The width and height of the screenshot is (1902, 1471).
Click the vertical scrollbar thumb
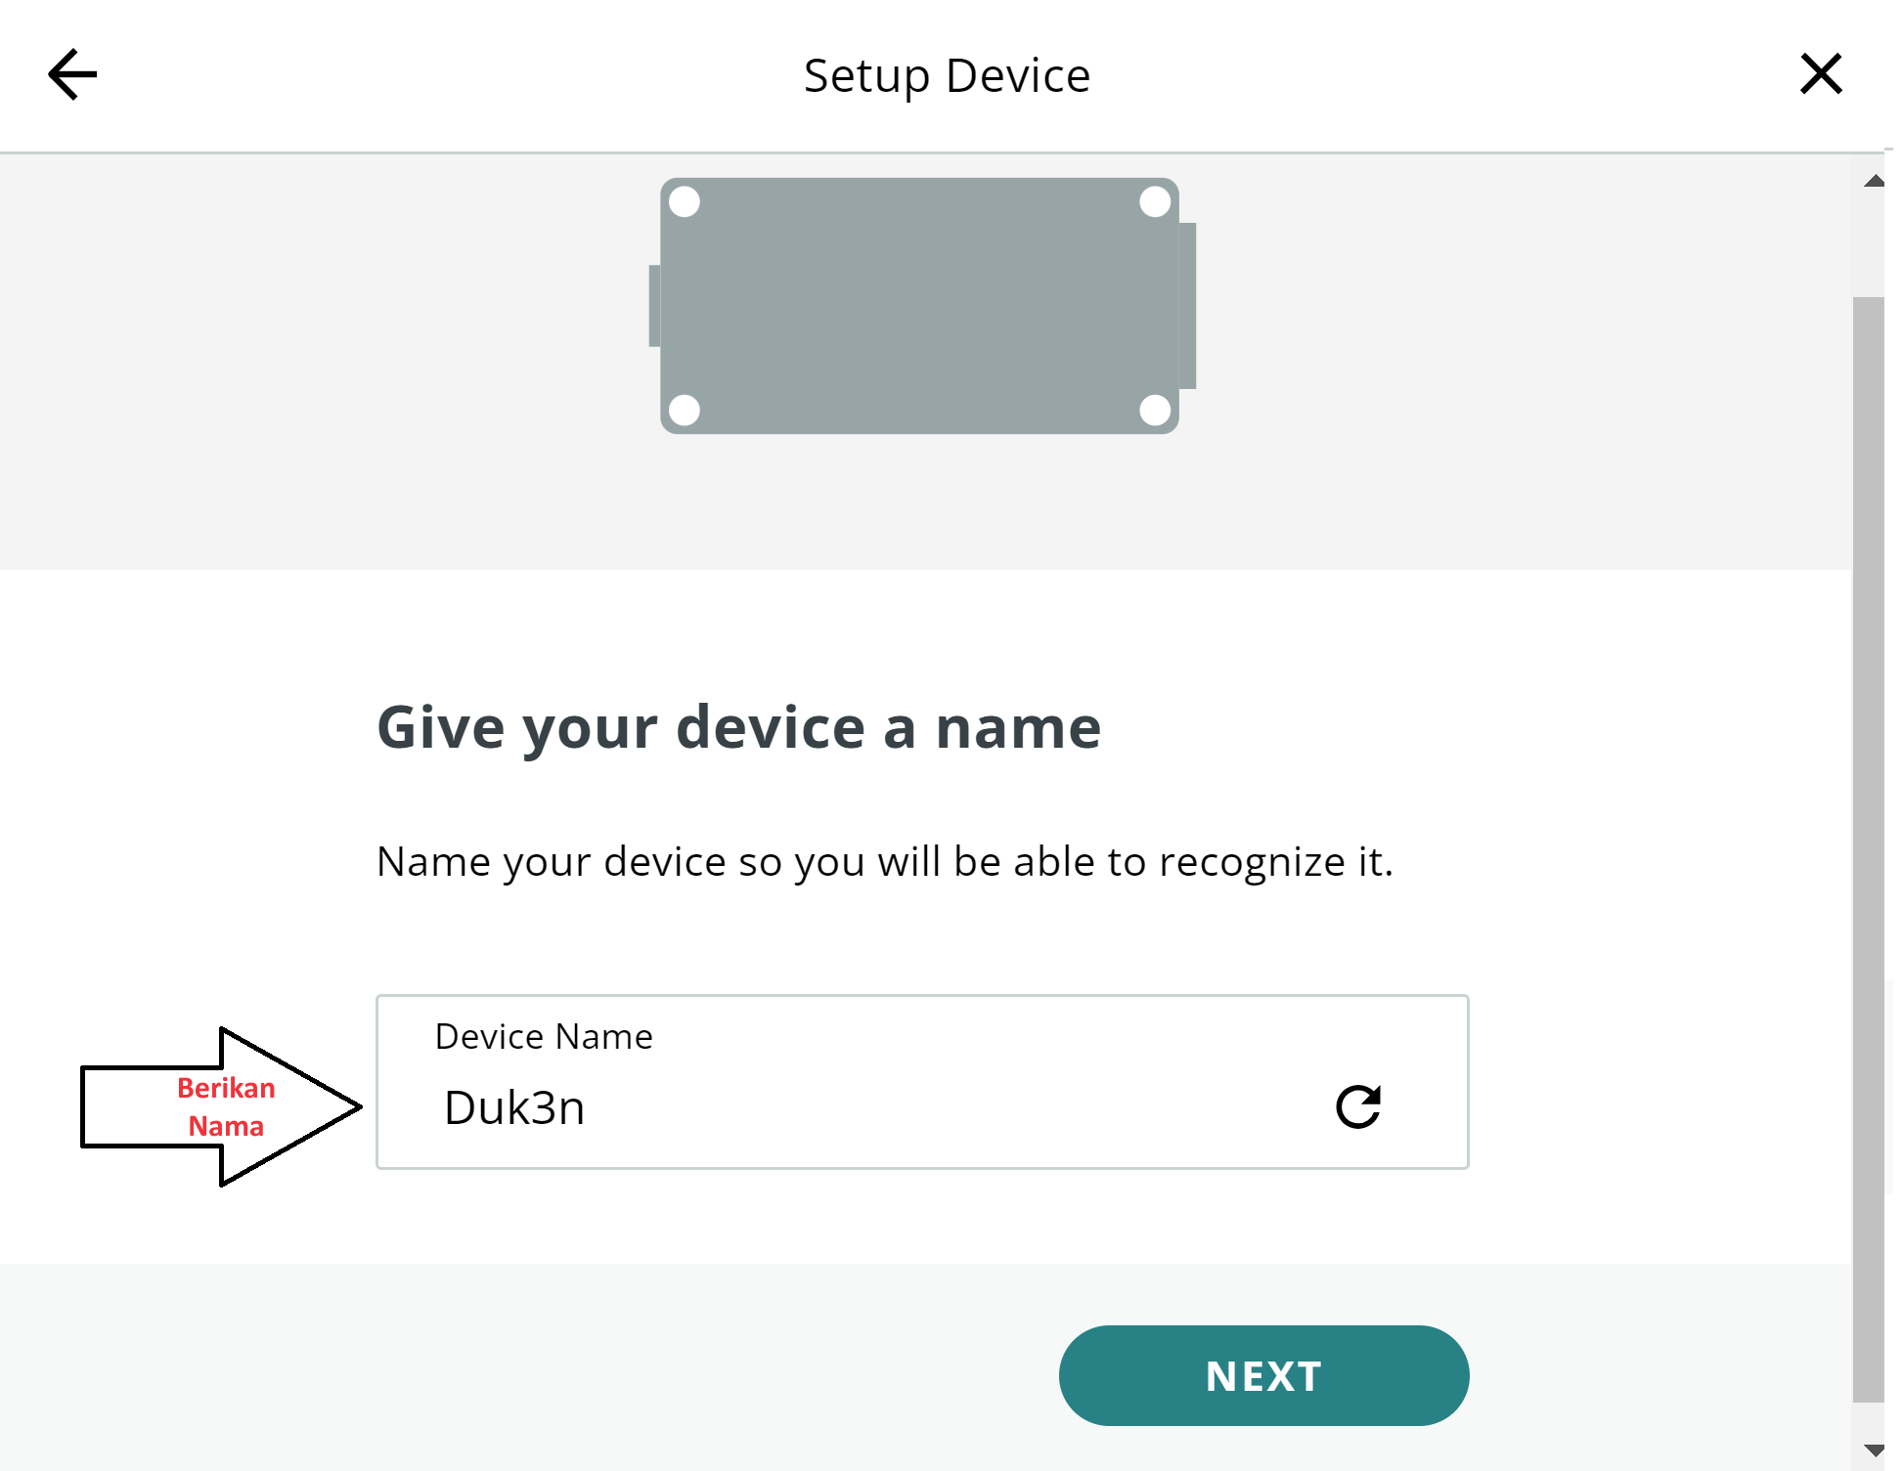click(1869, 849)
